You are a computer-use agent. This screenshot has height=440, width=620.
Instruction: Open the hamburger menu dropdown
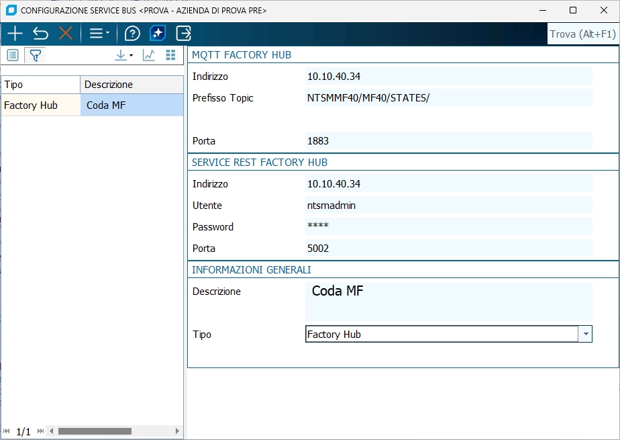(99, 33)
